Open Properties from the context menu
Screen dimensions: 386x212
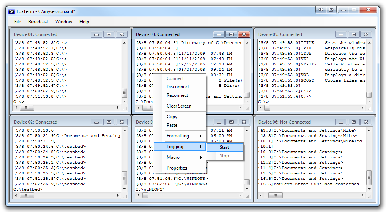tap(180, 168)
